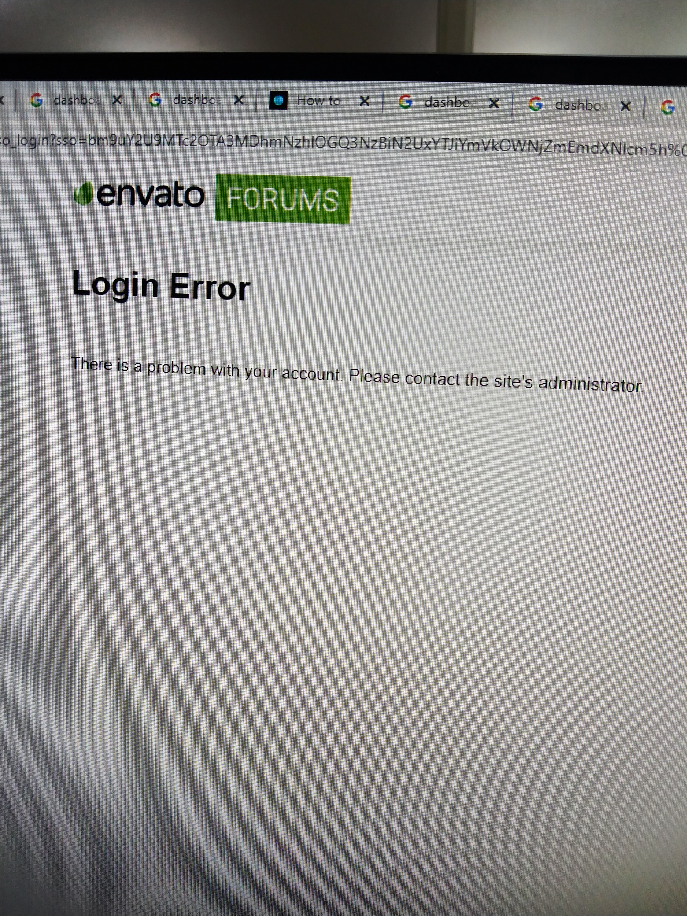Close the dashboard tab left of How to
This screenshot has height=916, width=687.
(x=239, y=100)
